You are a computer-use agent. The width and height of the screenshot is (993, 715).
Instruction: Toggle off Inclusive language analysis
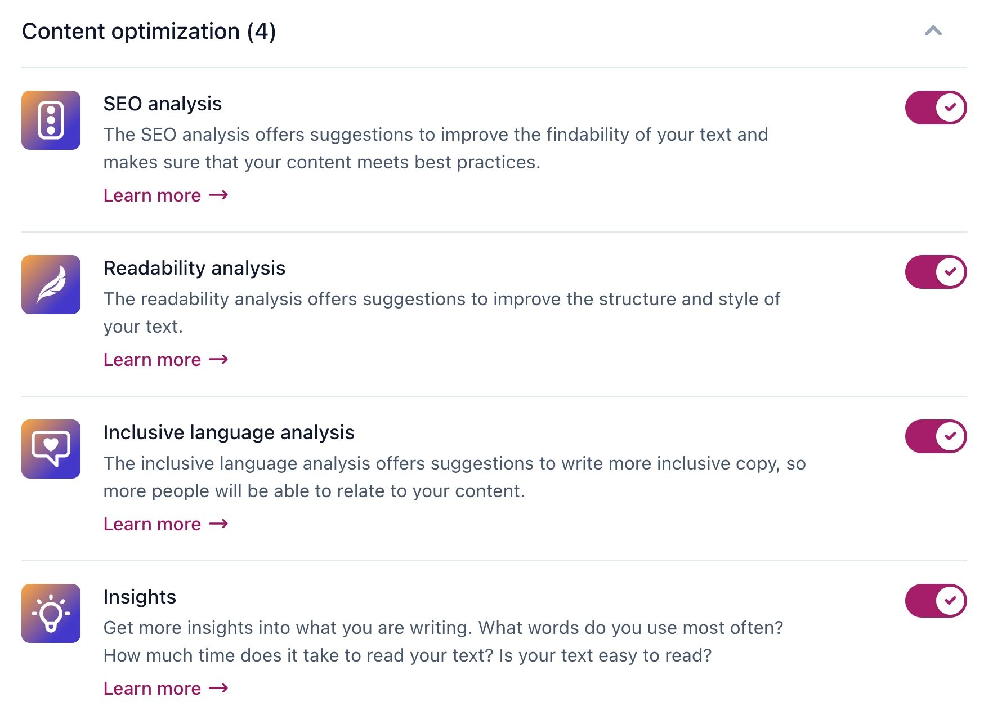pos(935,436)
